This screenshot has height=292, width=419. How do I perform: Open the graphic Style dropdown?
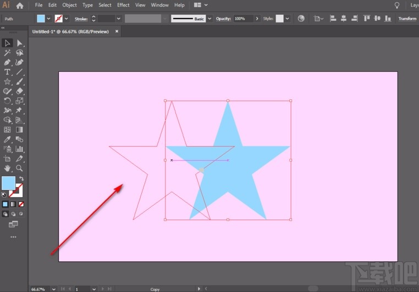(287, 19)
